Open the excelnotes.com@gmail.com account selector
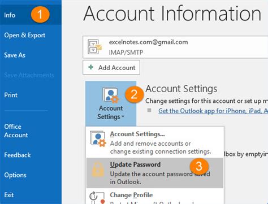The image size is (268, 204). click(x=175, y=47)
